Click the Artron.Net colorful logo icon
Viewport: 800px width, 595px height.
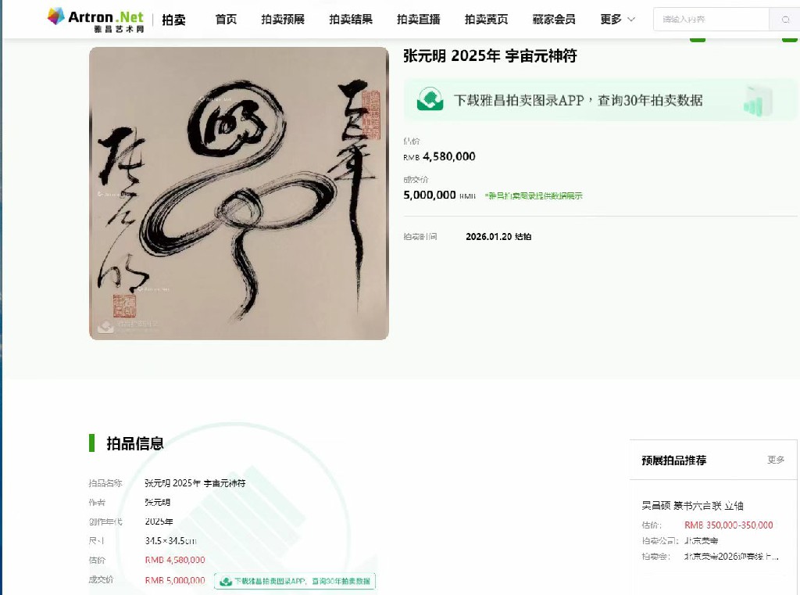[x=56, y=16]
